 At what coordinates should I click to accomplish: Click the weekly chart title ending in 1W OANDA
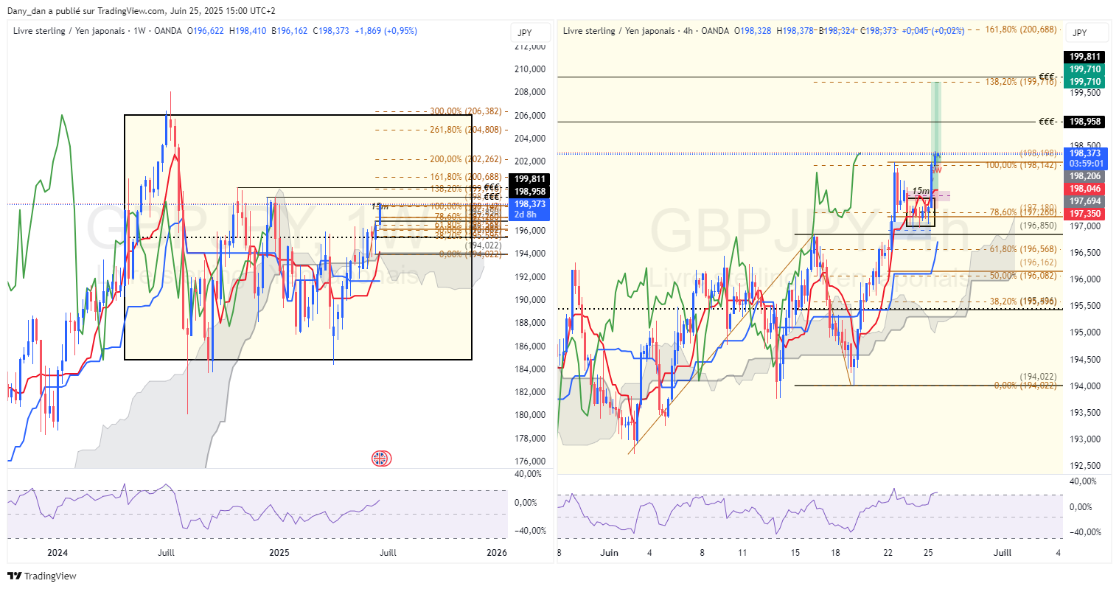click(97, 31)
